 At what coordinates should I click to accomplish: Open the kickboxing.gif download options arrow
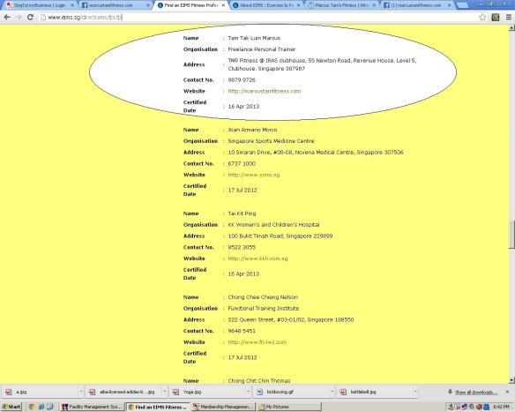(x=332, y=392)
